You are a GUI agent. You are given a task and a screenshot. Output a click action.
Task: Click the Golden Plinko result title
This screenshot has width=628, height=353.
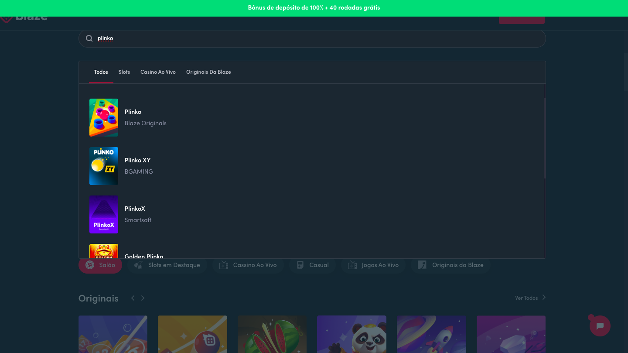[x=144, y=256]
